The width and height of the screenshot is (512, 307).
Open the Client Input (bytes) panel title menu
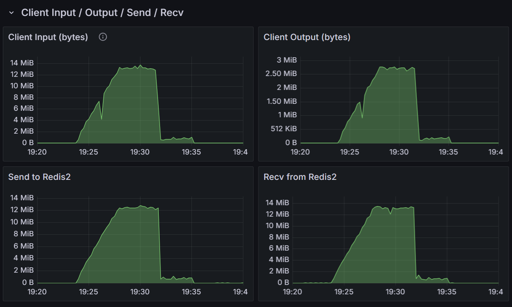coord(48,37)
